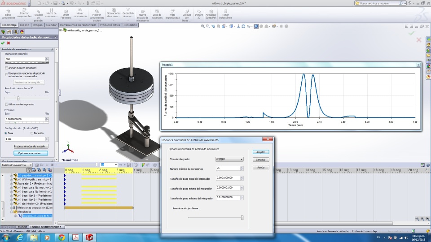Click Actualizar SpeedPak
The height and width of the screenshot is (242, 431).
pos(211,14)
